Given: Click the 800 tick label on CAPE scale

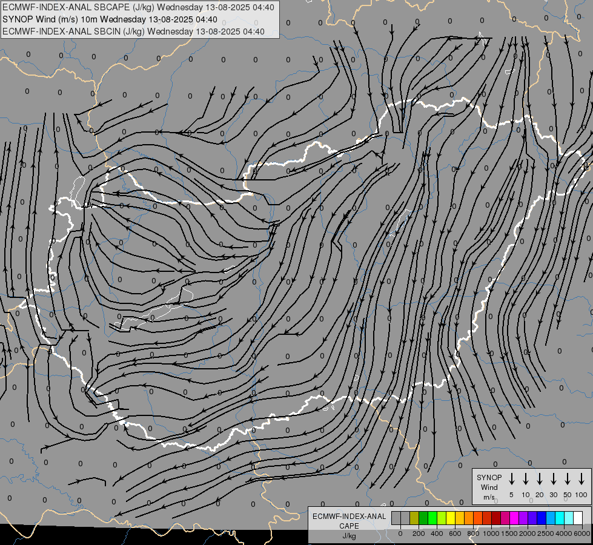Looking at the screenshot, I should coord(473,533).
